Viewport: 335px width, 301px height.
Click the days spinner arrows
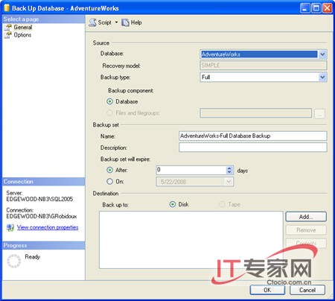pos(229,170)
